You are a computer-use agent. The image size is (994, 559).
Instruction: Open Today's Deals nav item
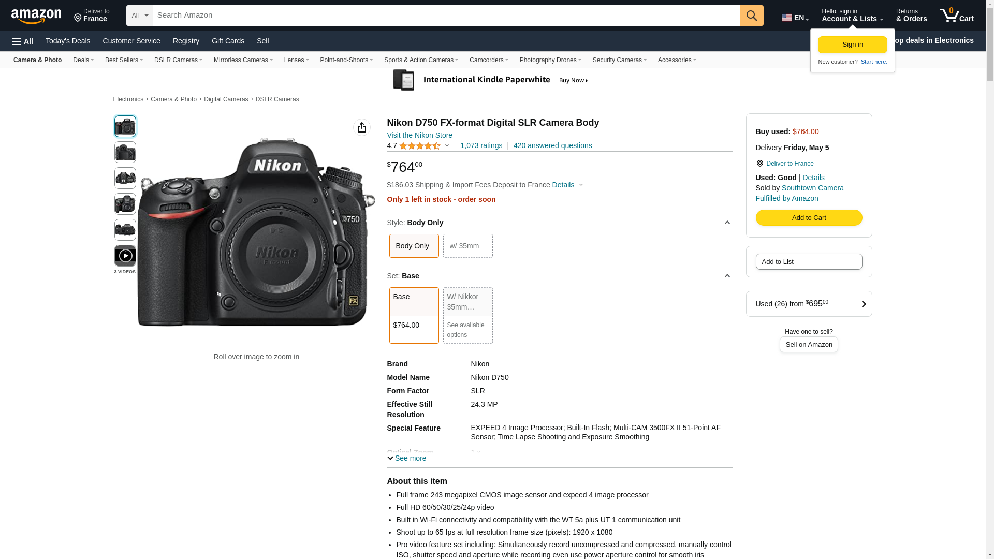68,41
